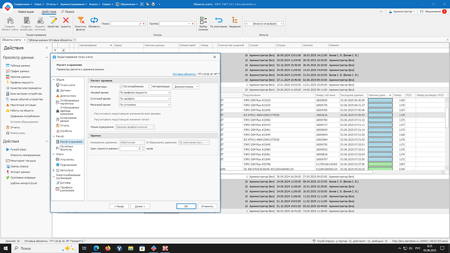The width and height of the screenshot is (450, 253).
Task: Click the 'Оптовые абоненты' hyperlink in the dialog
Action: (x=184, y=74)
